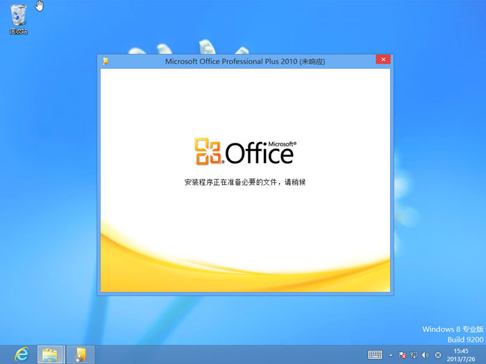Open the touch keyboard from the taskbar
The width and height of the screenshot is (486, 364).
tap(375, 354)
